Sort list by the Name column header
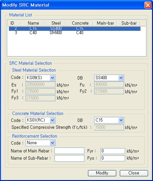 [33, 23]
